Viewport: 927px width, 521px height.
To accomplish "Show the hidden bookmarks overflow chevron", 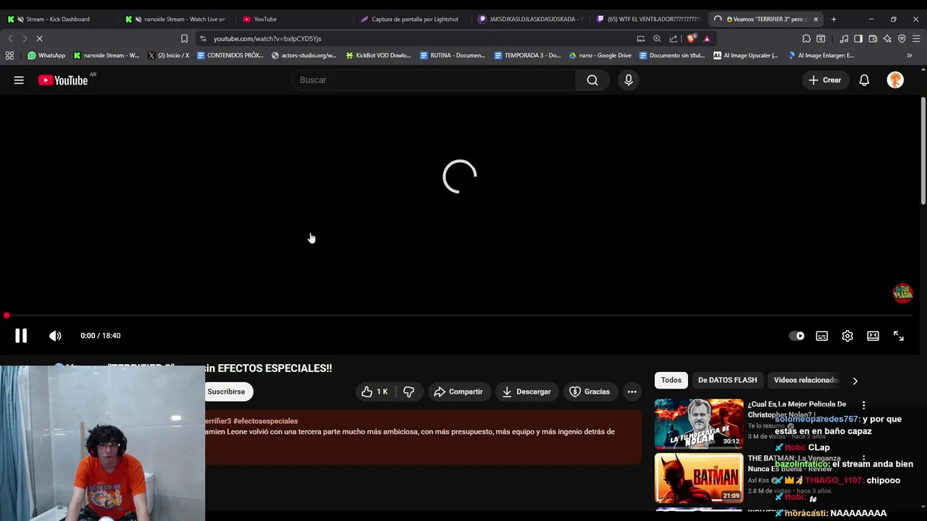I will 910,55.
